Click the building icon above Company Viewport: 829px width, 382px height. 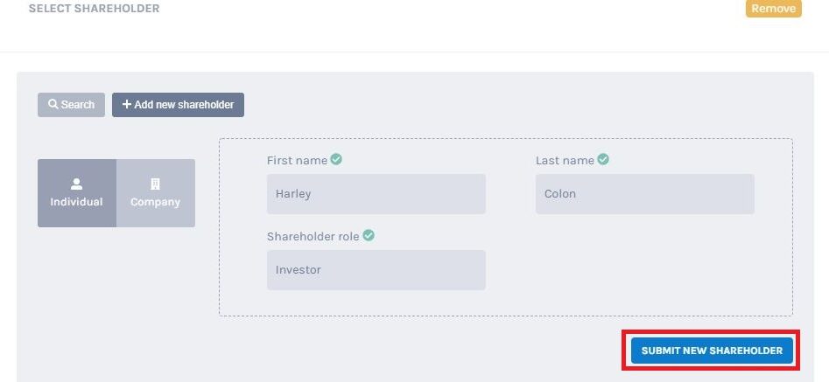(x=155, y=184)
